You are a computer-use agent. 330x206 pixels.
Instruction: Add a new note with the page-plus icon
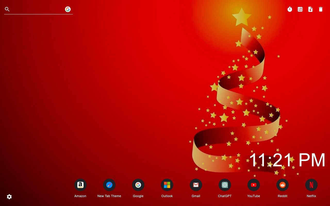pyautogui.click(x=310, y=9)
